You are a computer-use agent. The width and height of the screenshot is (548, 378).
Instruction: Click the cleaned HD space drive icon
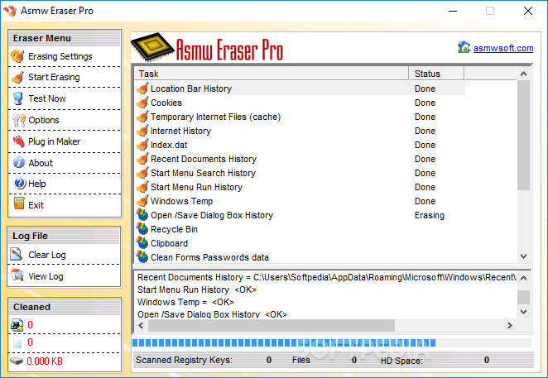click(17, 361)
